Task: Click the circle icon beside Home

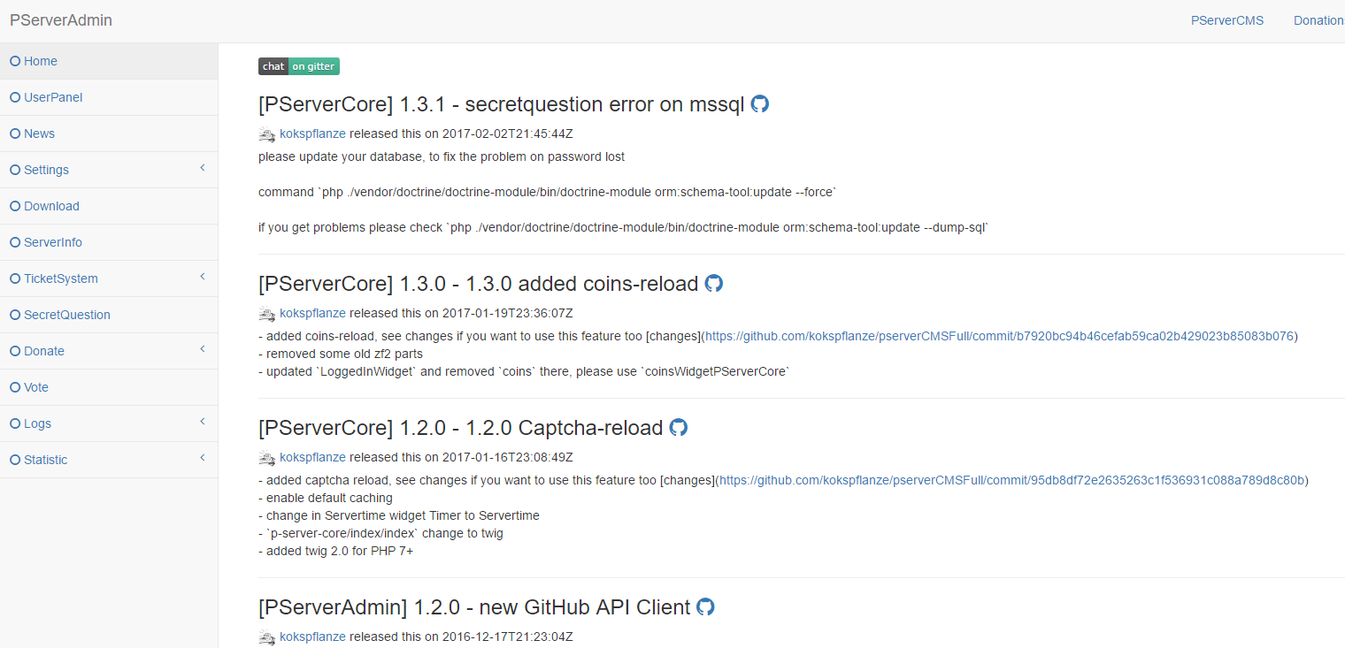Action: point(15,61)
